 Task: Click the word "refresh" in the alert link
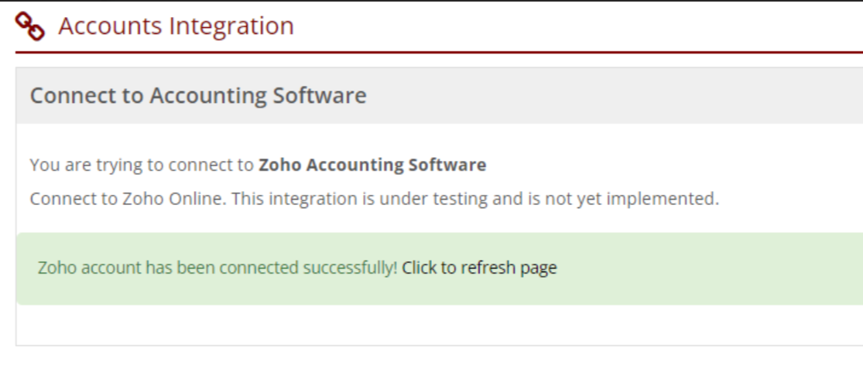point(487,268)
